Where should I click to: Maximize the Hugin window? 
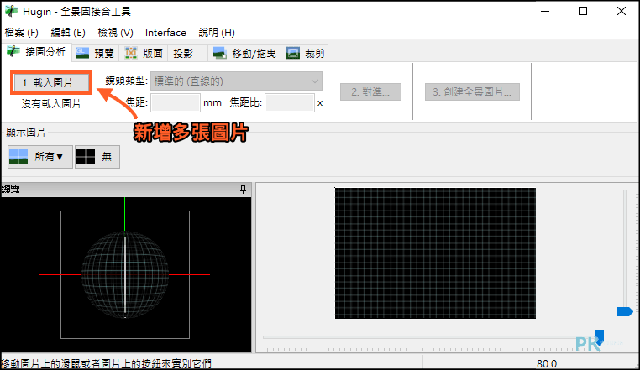click(x=583, y=11)
